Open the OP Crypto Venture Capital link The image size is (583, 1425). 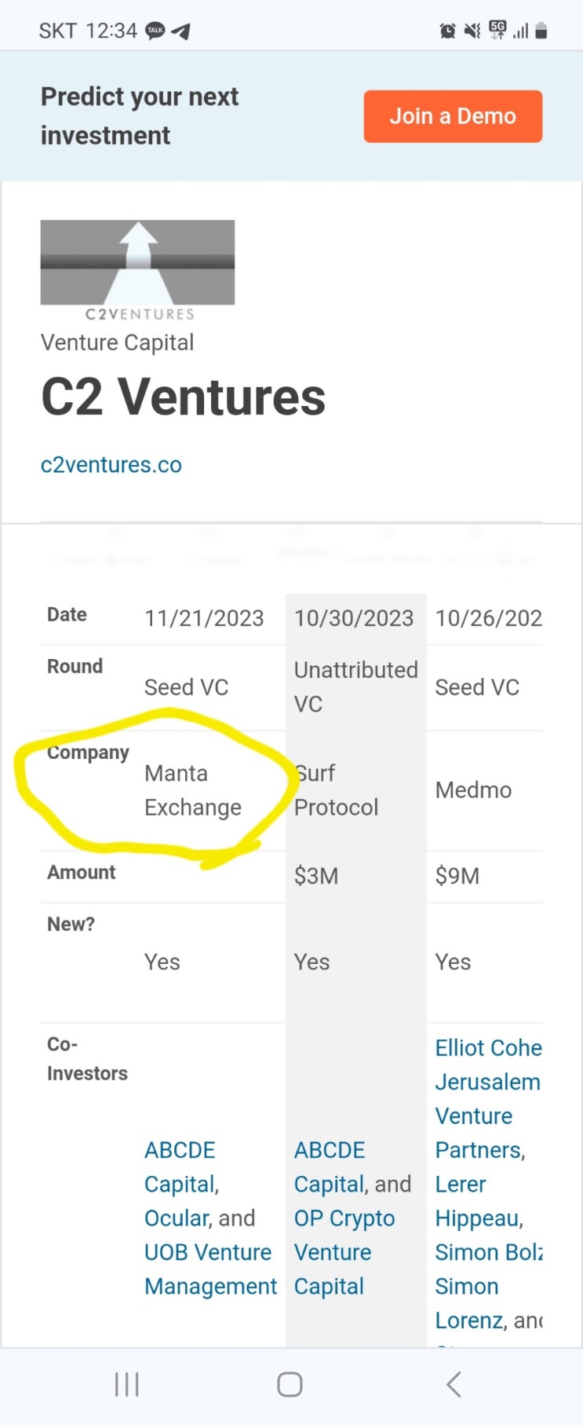[344, 1252]
